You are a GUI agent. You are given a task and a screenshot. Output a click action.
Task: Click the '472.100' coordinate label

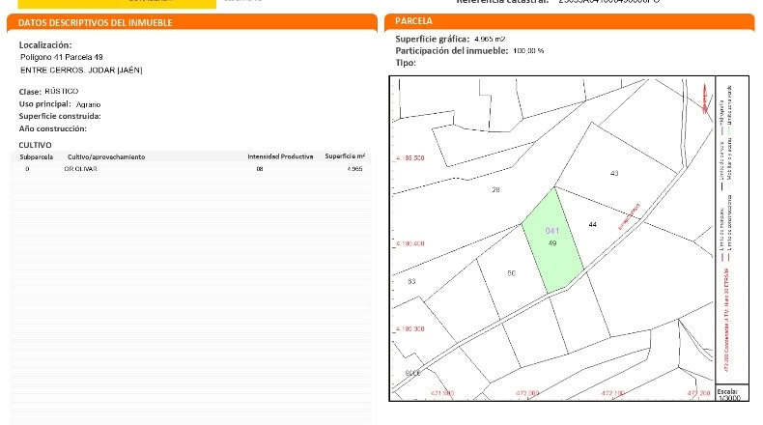pos(613,393)
